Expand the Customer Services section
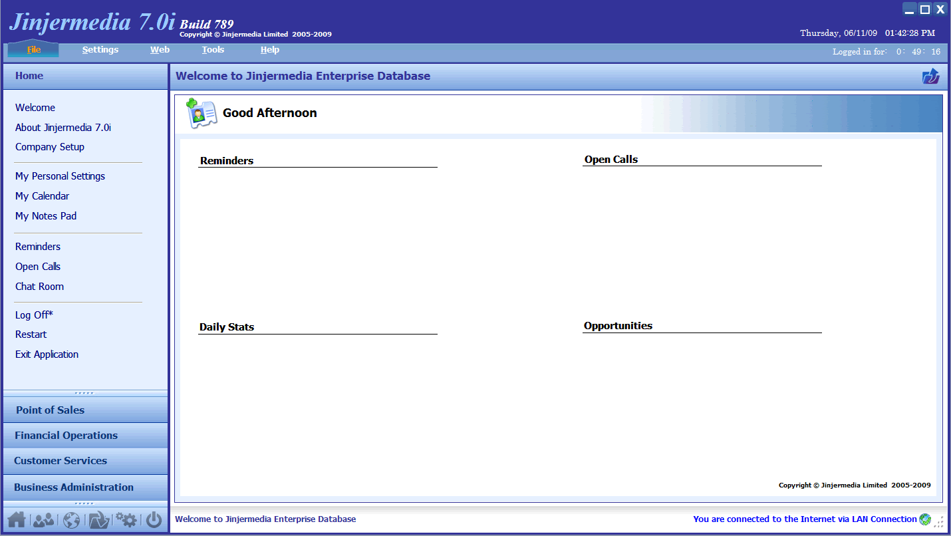 point(86,461)
